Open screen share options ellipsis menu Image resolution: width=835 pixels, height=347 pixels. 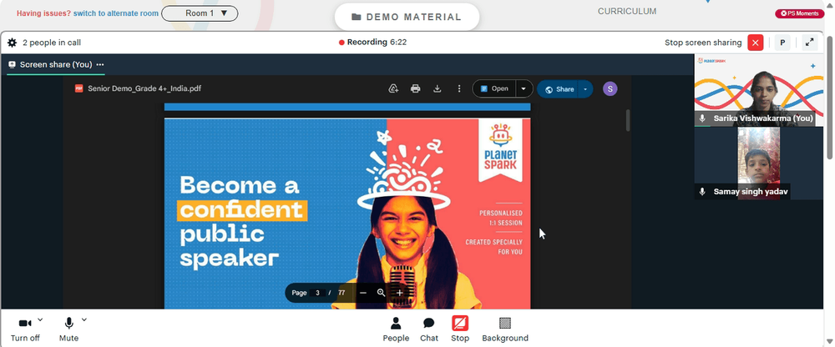(x=100, y=64)
